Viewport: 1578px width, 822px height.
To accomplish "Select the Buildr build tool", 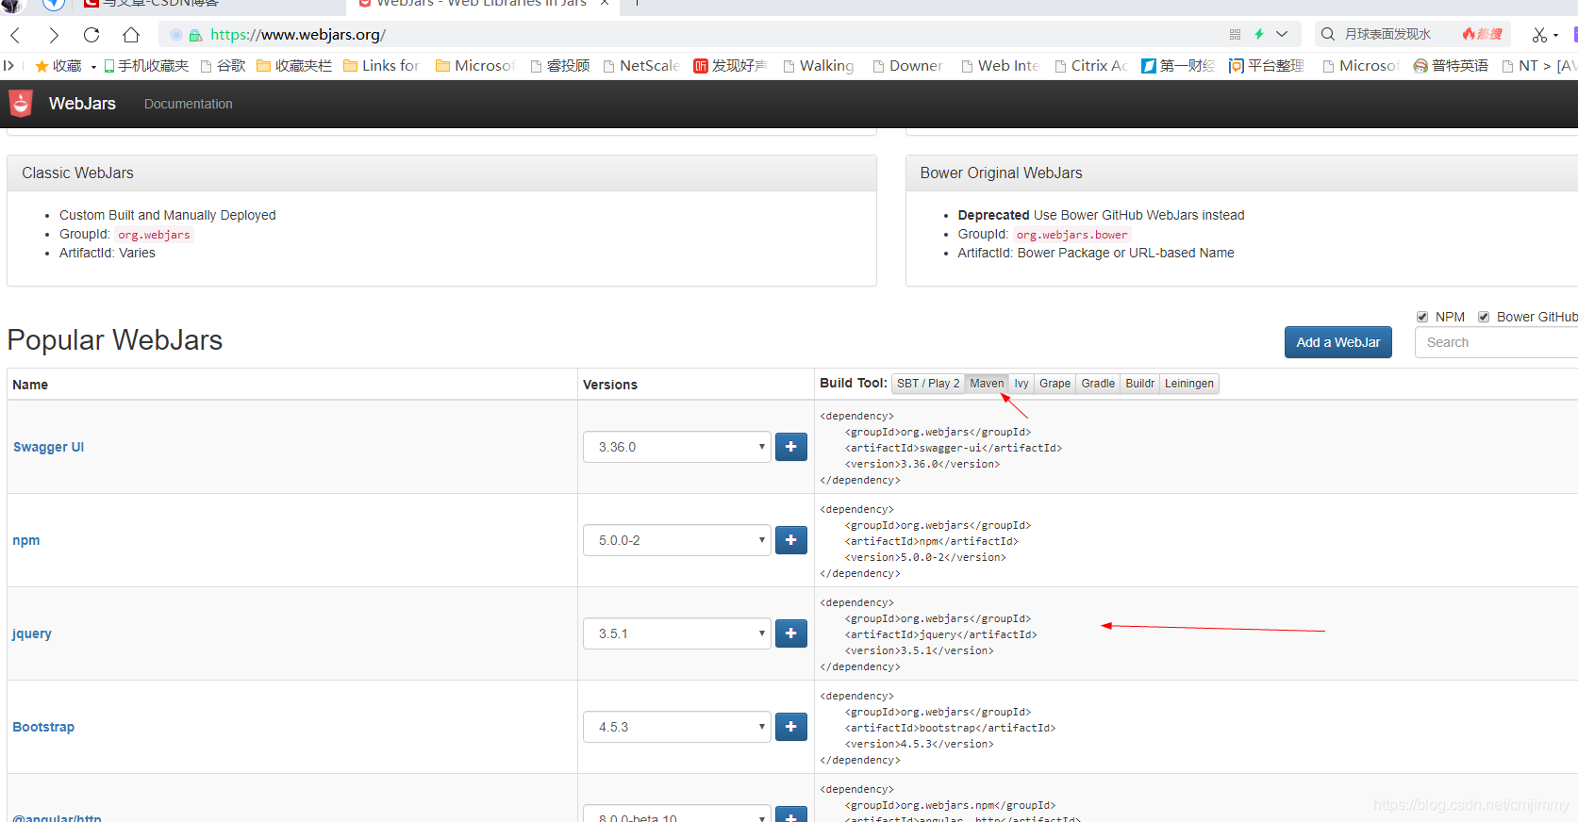I will coord(1139,384).
